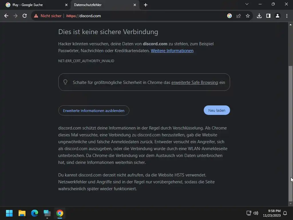Toggle the Chrome side panel icon
Image resolution: width=293 pixels, height=220 pixels.
point(268,16)
